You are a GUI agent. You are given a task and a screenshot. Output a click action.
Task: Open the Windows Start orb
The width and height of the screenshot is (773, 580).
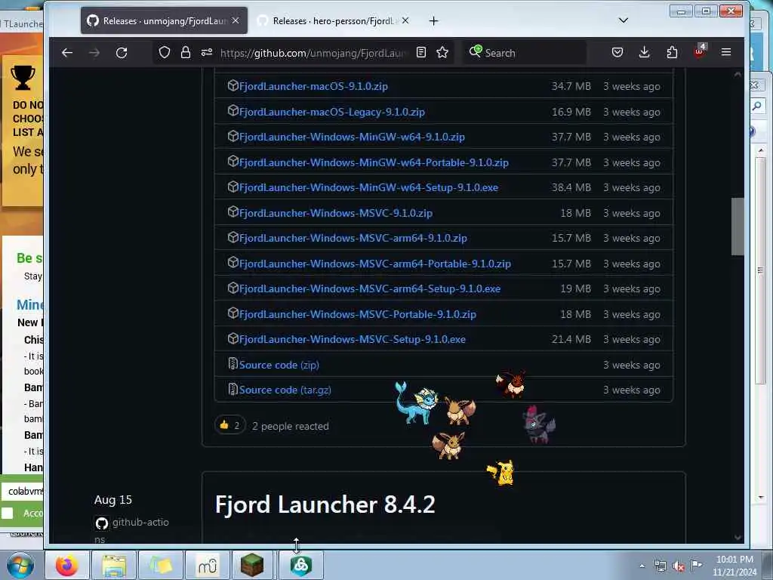point(20,565)
